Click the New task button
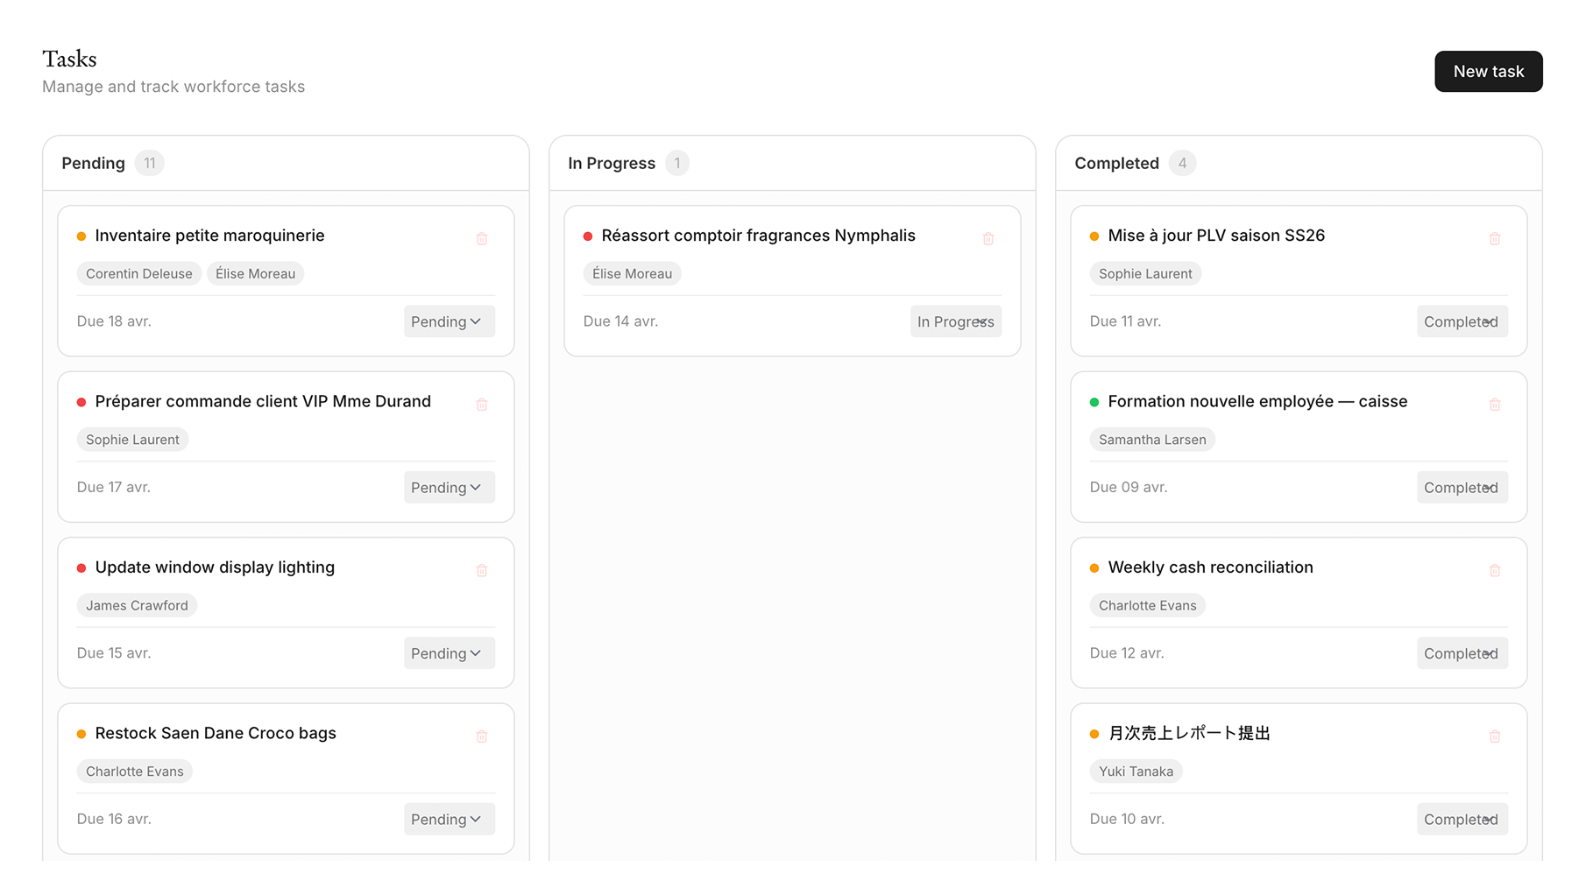Image resolution: width=1593 pixels, height=895 pixels. pos(1488,71)
